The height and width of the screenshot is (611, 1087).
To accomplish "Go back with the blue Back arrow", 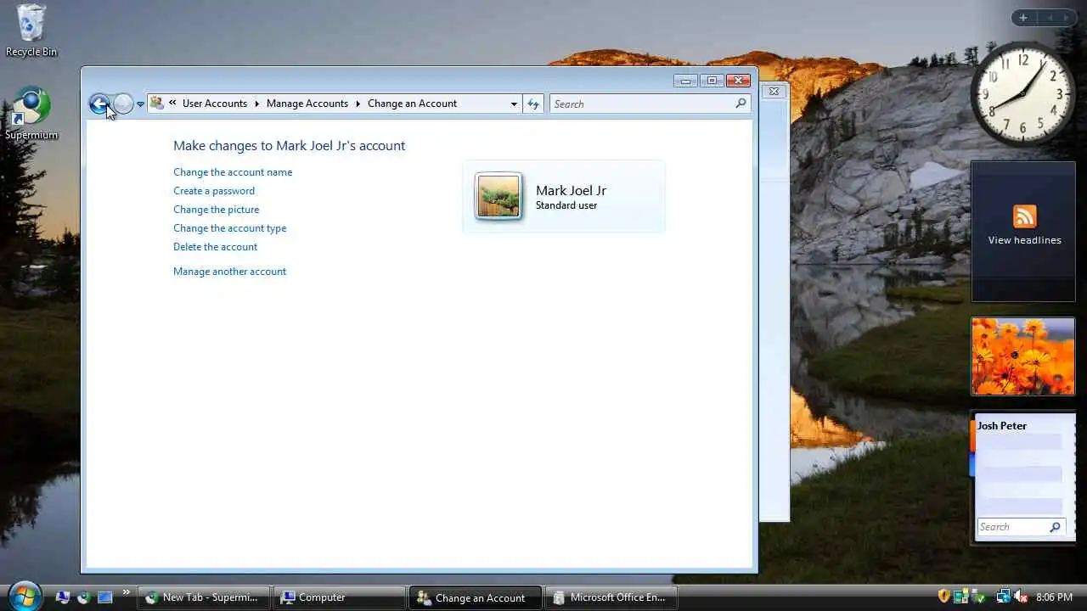I will pyautogui.click(x=99, y=104).
